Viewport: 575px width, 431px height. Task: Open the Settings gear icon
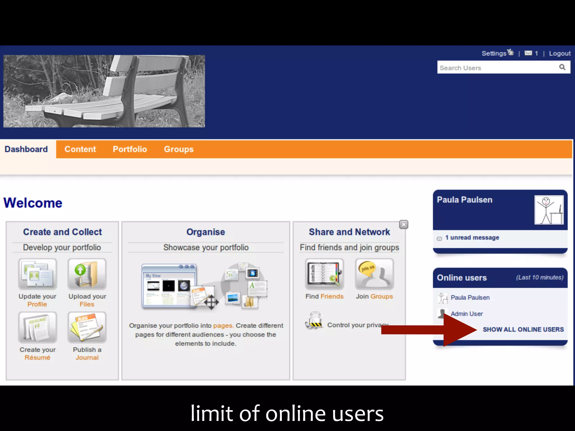510,52
